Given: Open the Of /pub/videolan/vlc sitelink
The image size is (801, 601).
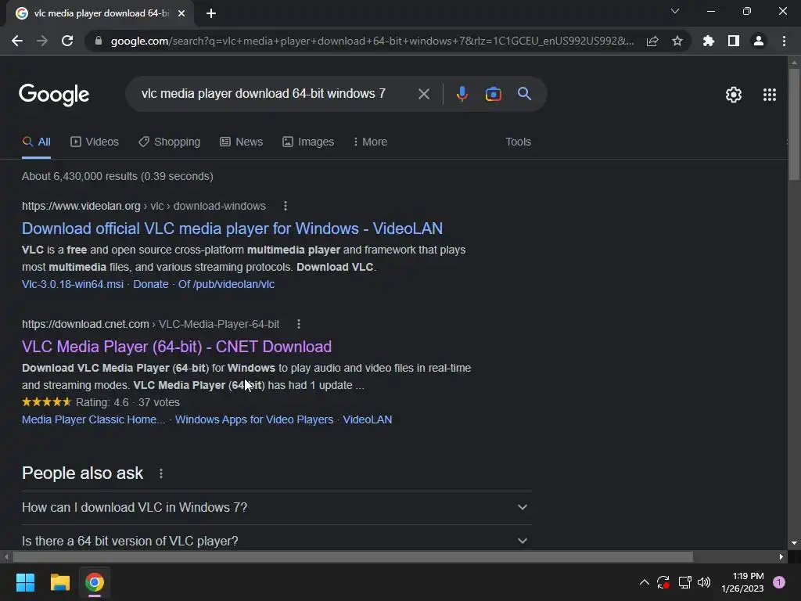Looking at the screenshot, I should [226, 284].
